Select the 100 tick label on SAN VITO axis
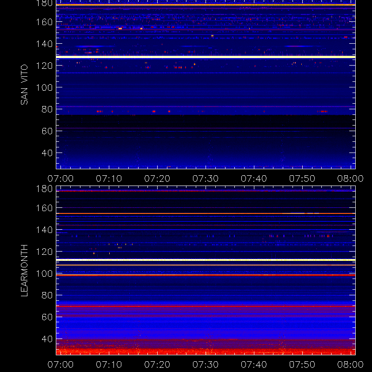This screenshot has width=372, height=372. click(x=44, y=87)
